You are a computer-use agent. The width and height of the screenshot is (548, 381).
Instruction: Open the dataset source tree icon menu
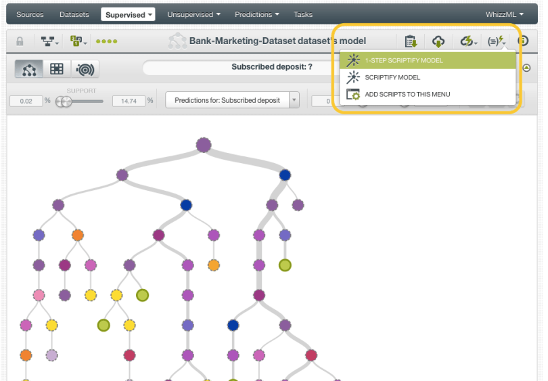click(50, 41)
